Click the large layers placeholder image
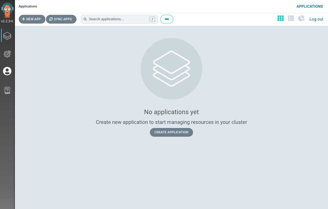This screenshot has height=209, width=328. click(171, 69)
